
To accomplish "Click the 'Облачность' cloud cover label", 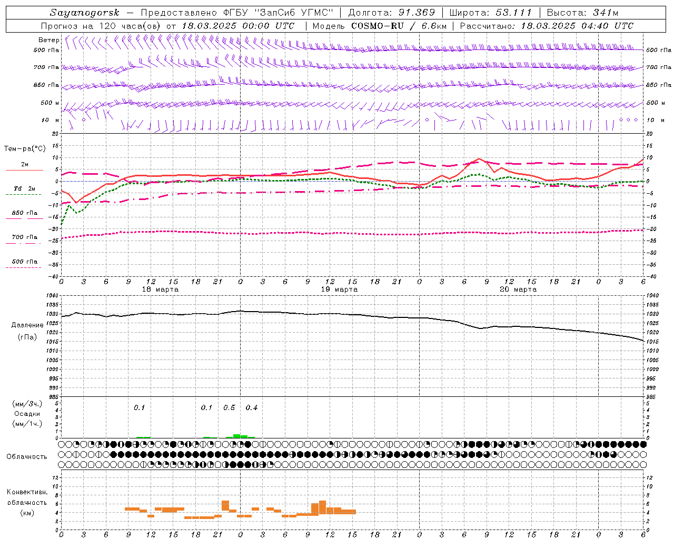I will (x=27, y=456).
